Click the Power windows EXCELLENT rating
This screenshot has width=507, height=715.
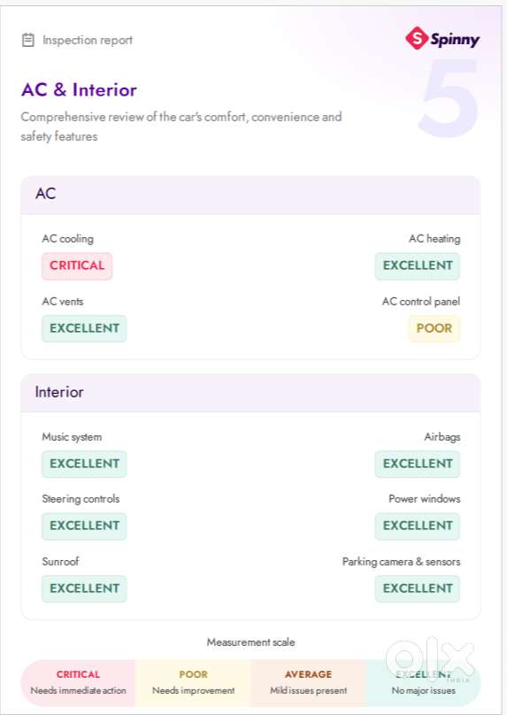click(x=418, y=526)
